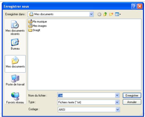This screenshot has width=145, height=117.
Task: Click the help question mark button
Action: [x=134, y=6]
